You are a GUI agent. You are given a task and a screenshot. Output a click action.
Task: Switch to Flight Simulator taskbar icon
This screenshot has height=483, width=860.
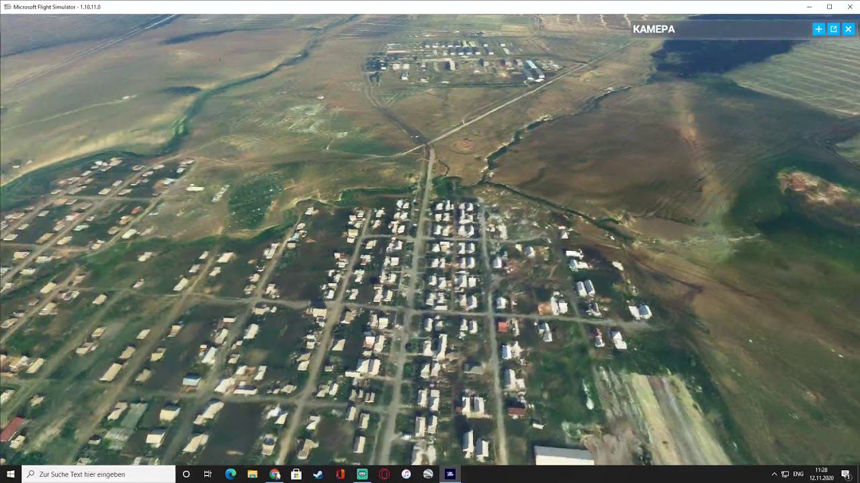[x=450, y=474]
